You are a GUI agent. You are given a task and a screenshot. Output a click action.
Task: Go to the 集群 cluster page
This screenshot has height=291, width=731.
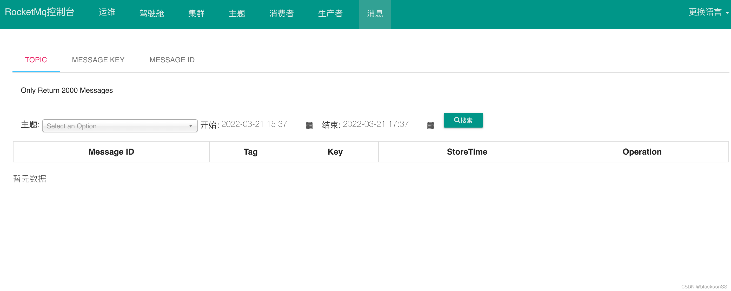coord(196,13)
